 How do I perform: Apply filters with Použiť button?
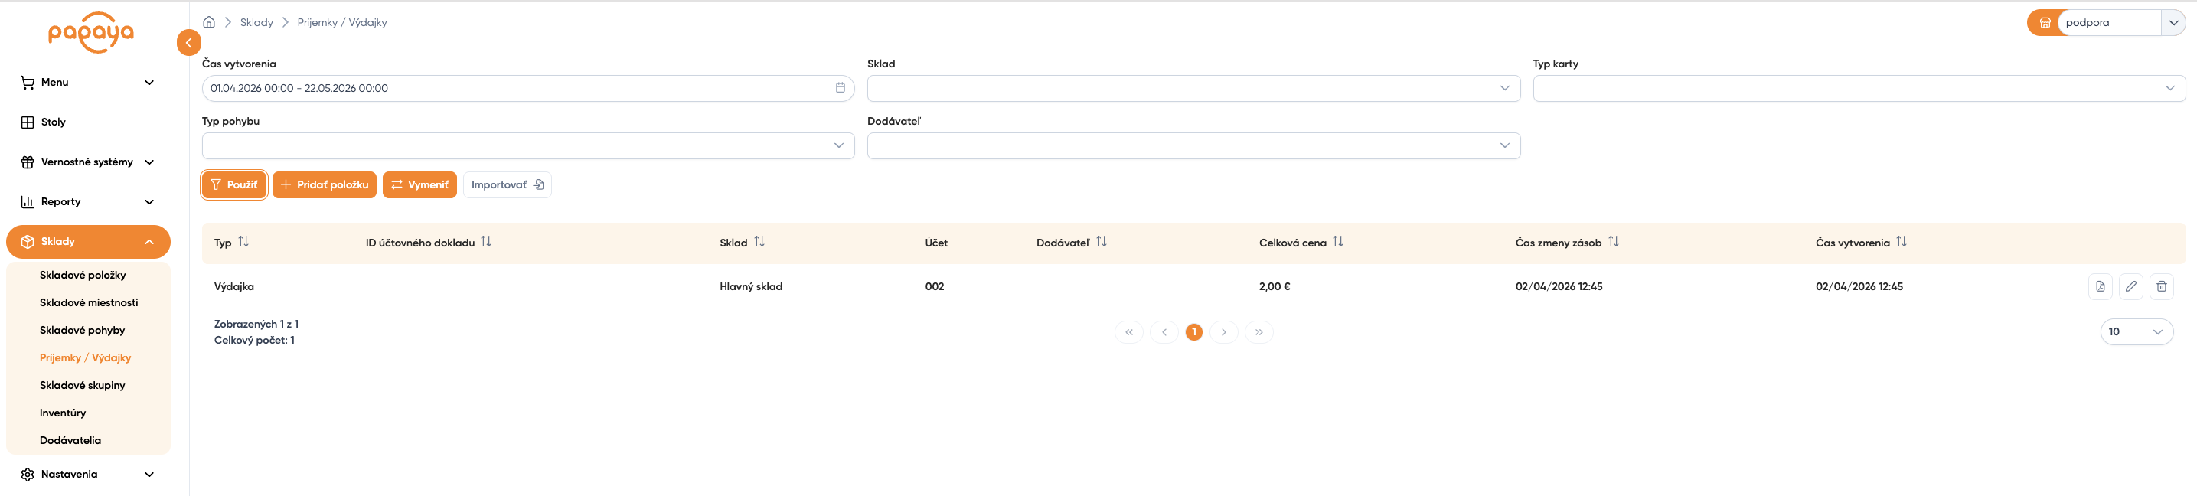[x=234, y=185]
